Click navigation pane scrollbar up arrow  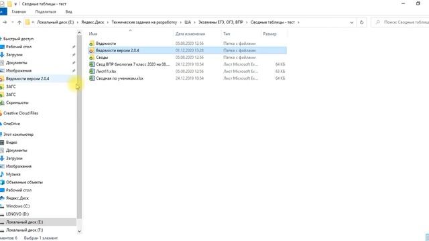point(79,33)
